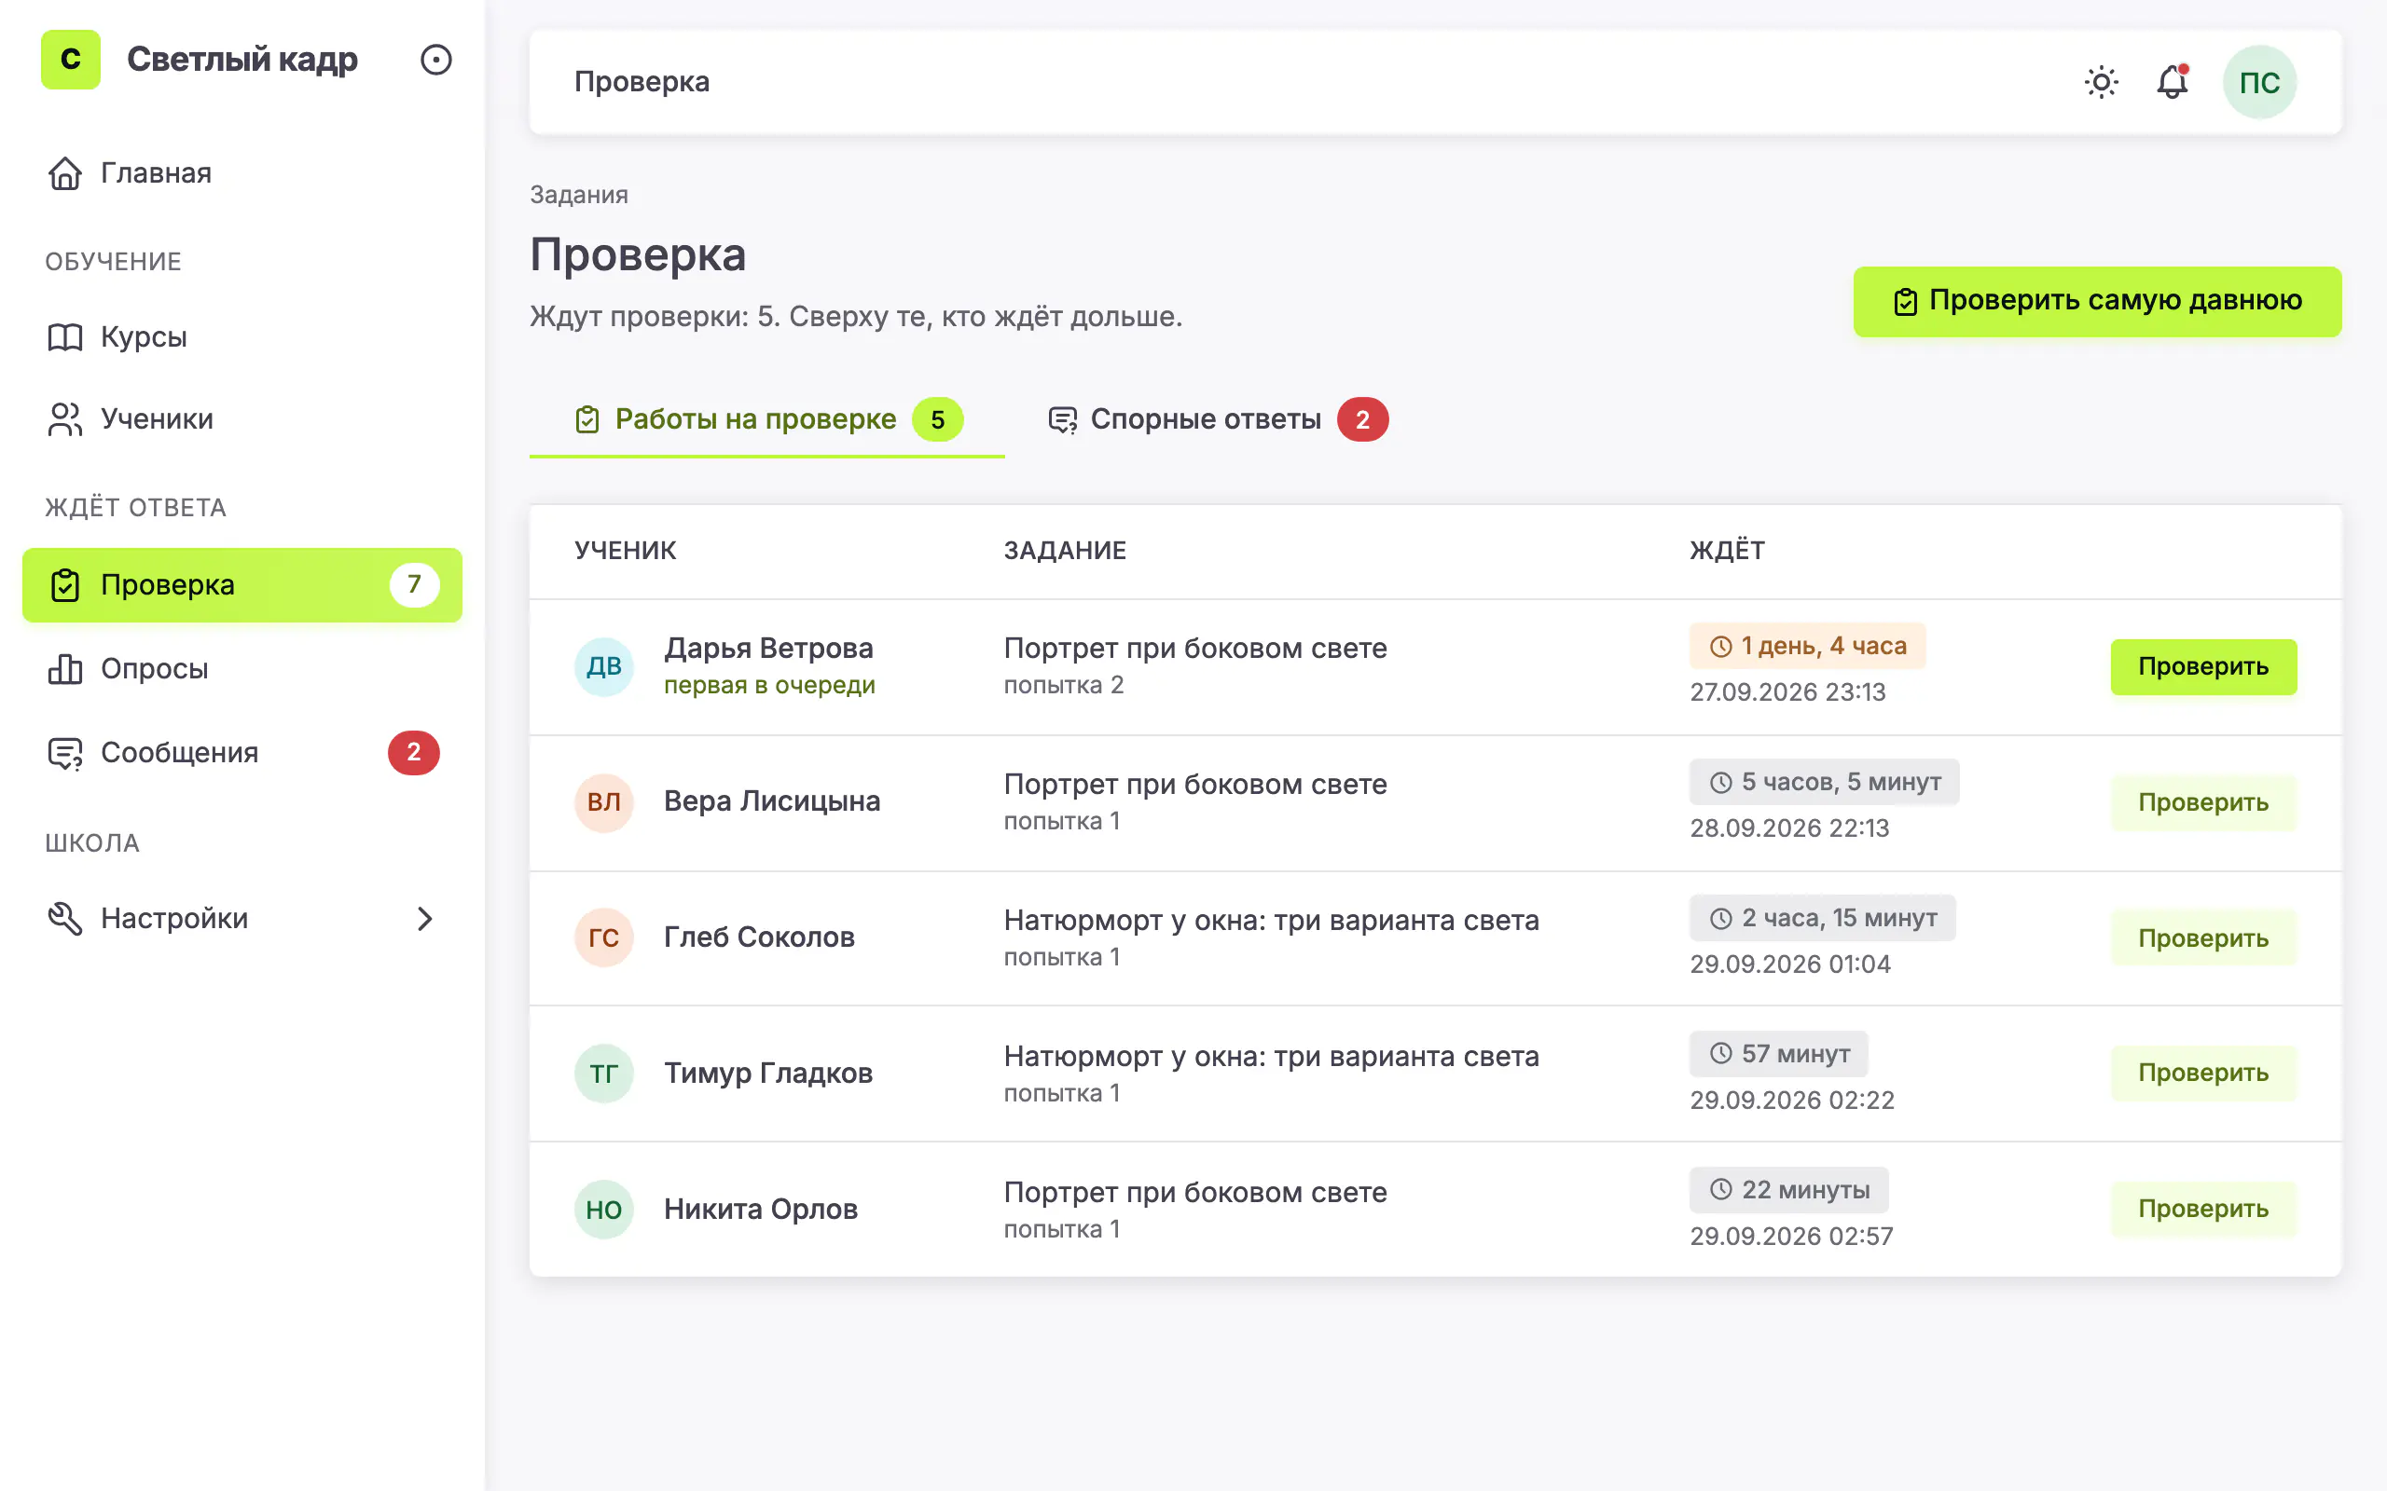Image resolution: width=2387 pixels, height=1491 pixels.
Task: Click the date 29.09.2026 02:57
Action: [1791, 1237]
